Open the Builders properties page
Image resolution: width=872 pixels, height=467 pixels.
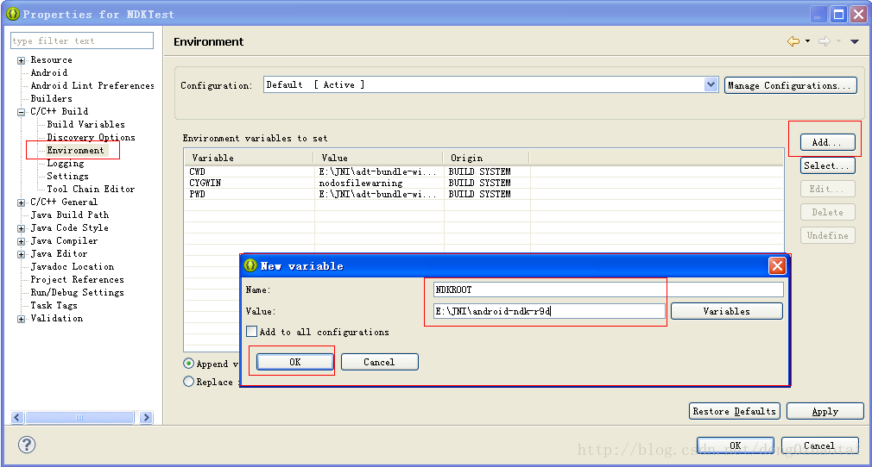(51, 98)
